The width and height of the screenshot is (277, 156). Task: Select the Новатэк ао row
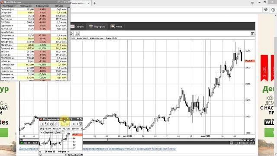click(34, 71)
